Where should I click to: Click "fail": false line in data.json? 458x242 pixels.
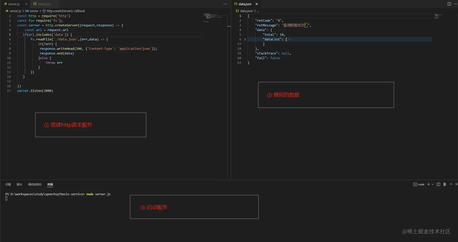267,58
